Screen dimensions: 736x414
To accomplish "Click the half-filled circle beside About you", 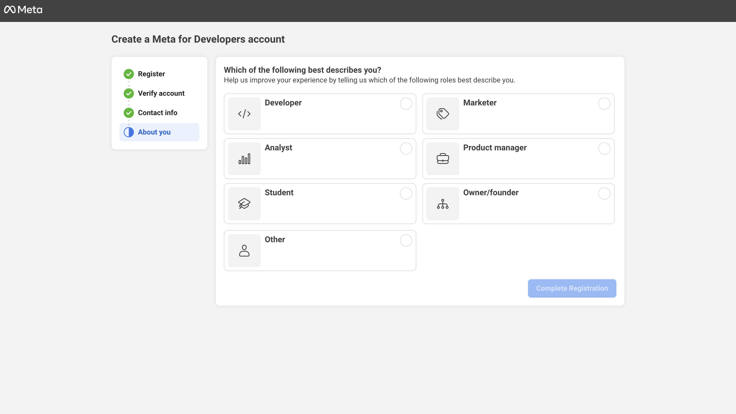I will click(x=129, y=132).
